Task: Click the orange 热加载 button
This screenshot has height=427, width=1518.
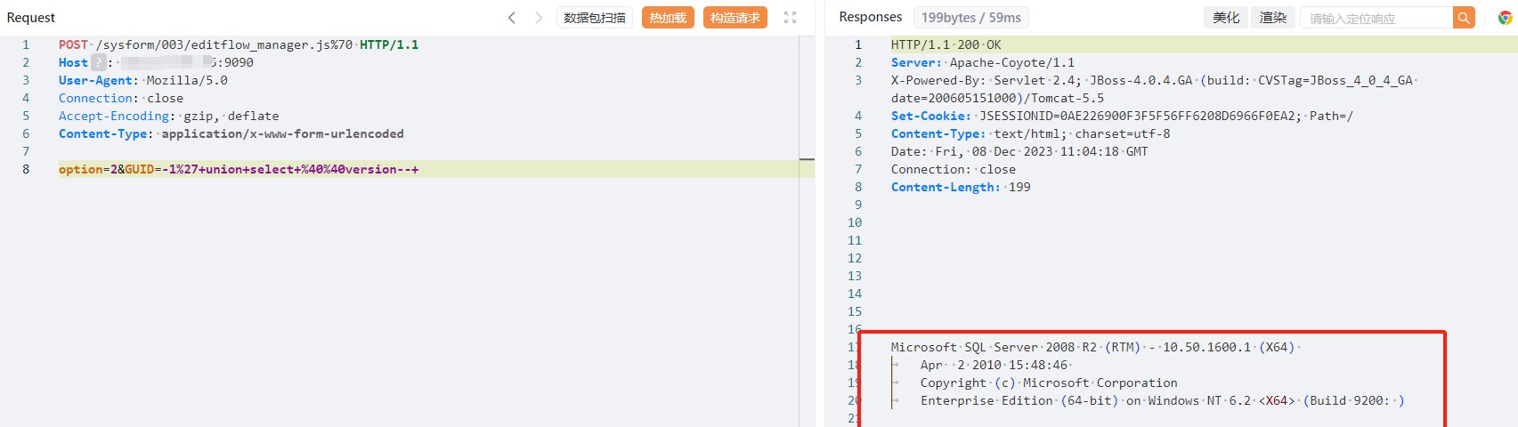Action: coord(668,18)
